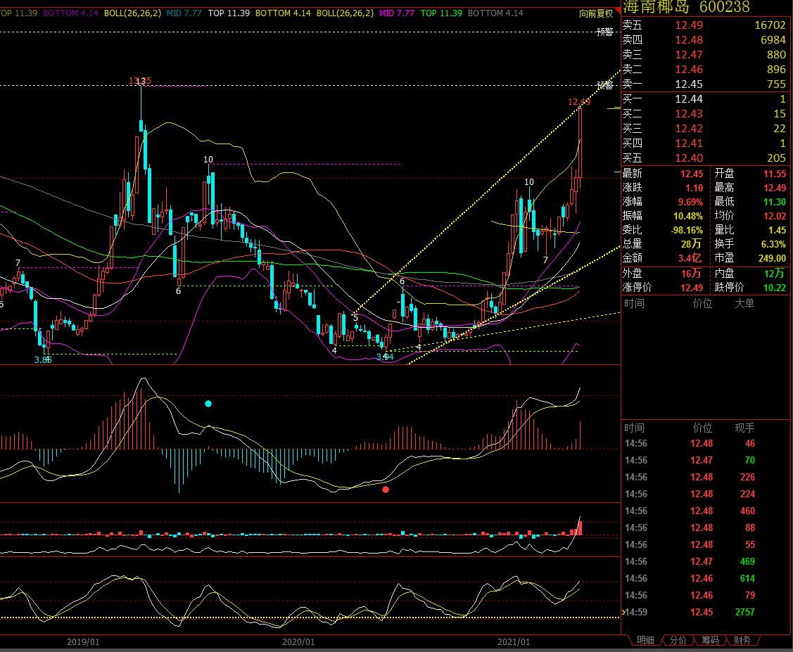This screenshot has width=793, height=652.
Task: Switch to the 明细 tab
Action: [x=645, y=640]
